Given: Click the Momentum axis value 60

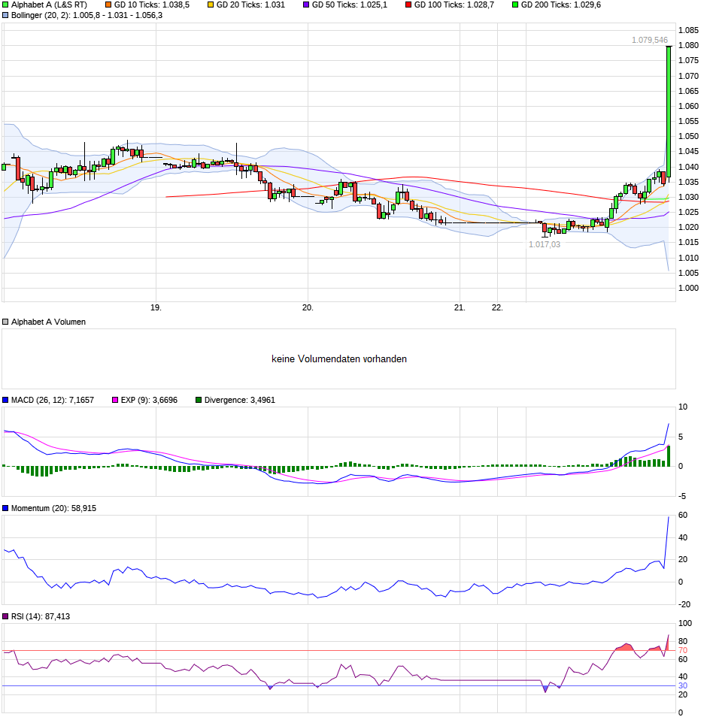Looking at the screenshot, I should tap(683, 516).
